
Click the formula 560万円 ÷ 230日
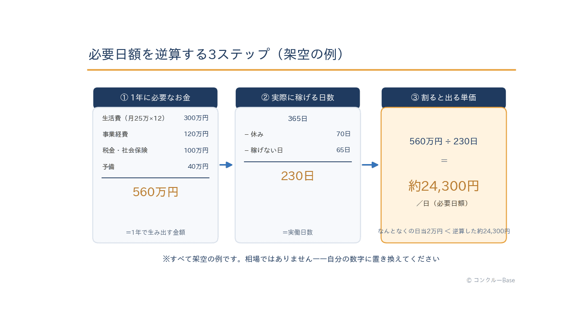point(444,142)
